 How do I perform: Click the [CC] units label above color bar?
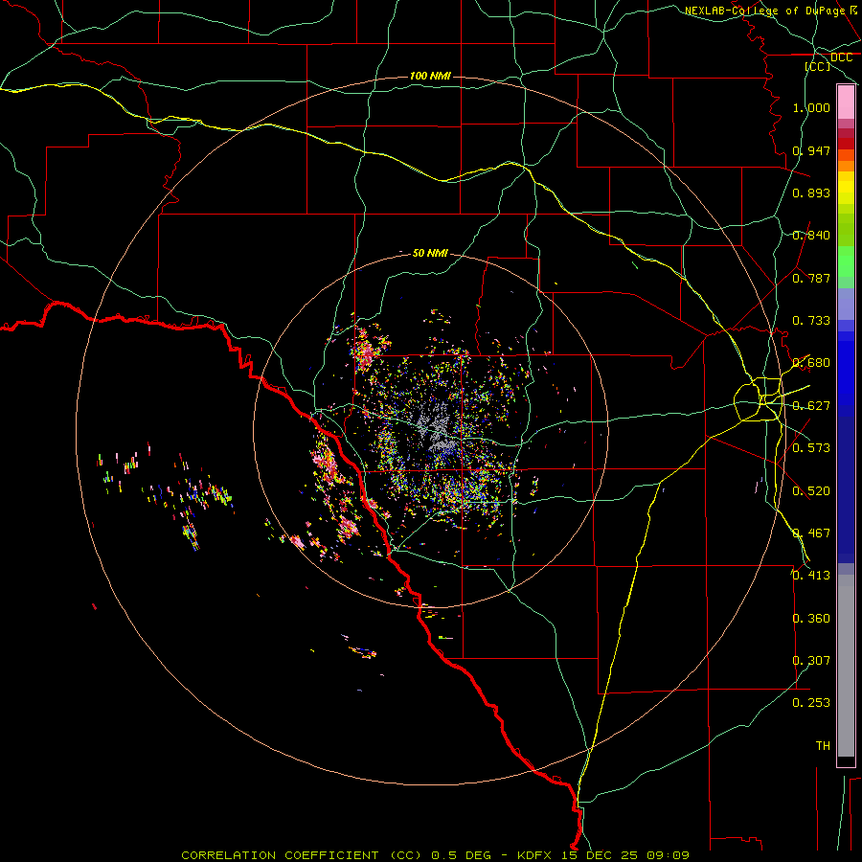[x=818, y=66]
